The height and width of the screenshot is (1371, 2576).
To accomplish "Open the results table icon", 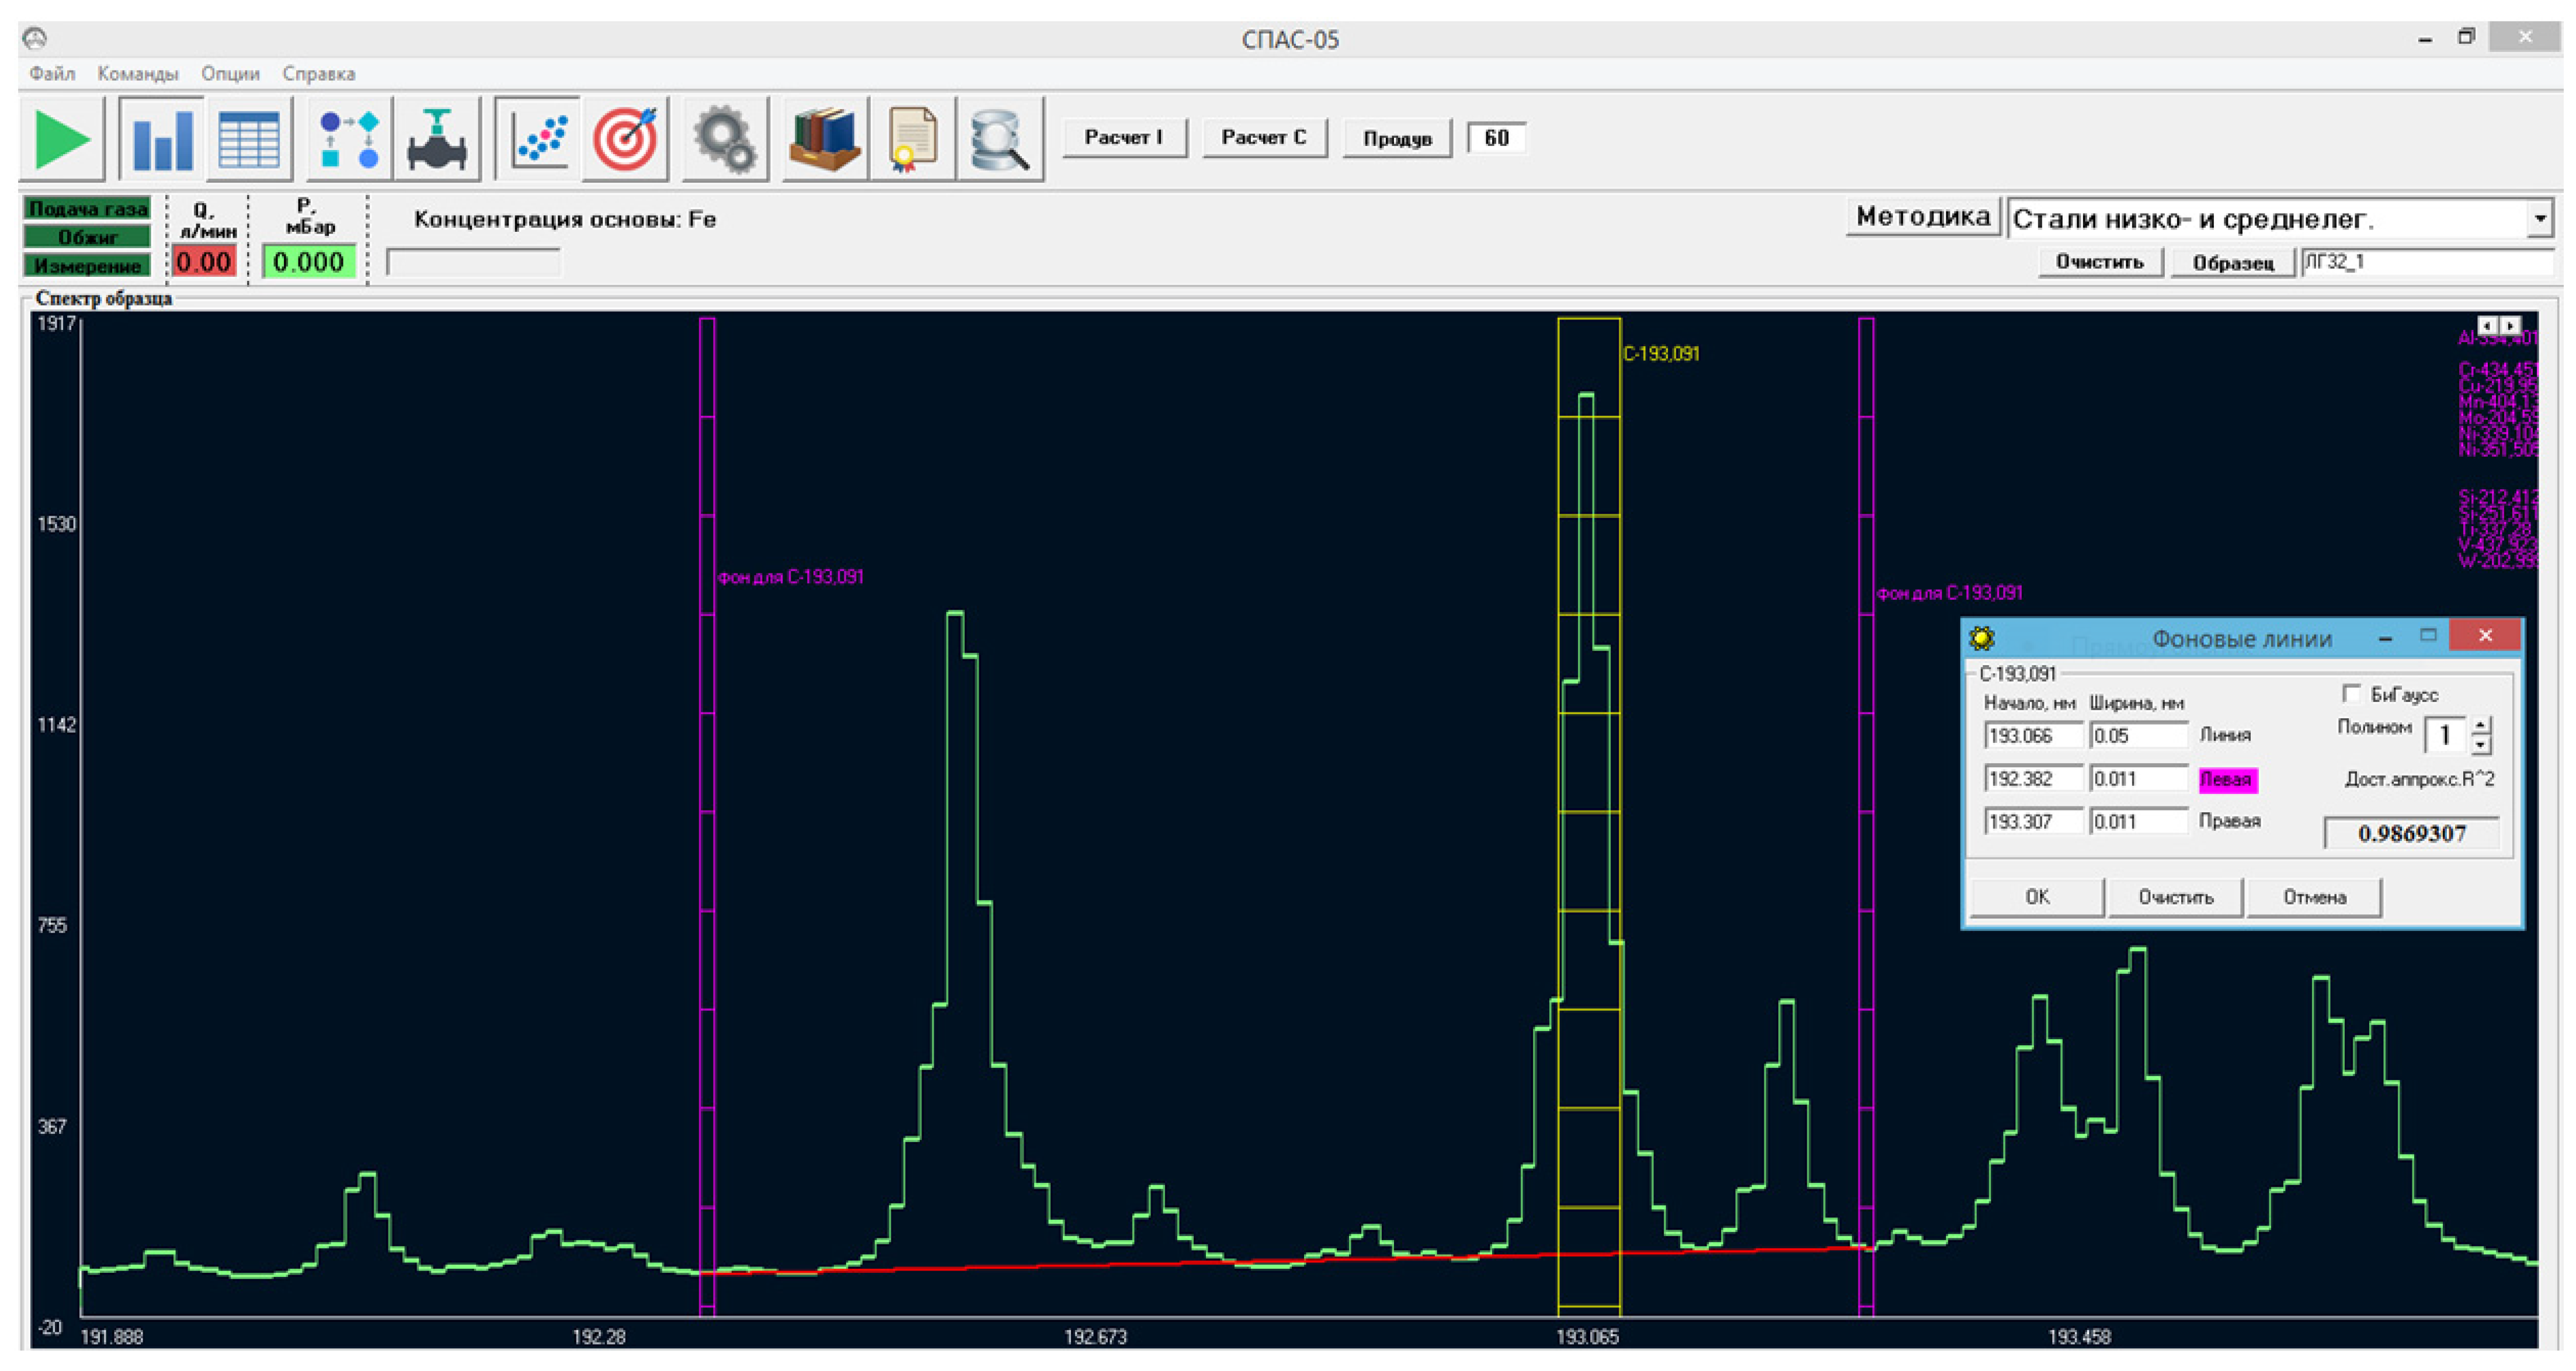I will (x=249, y=139).
